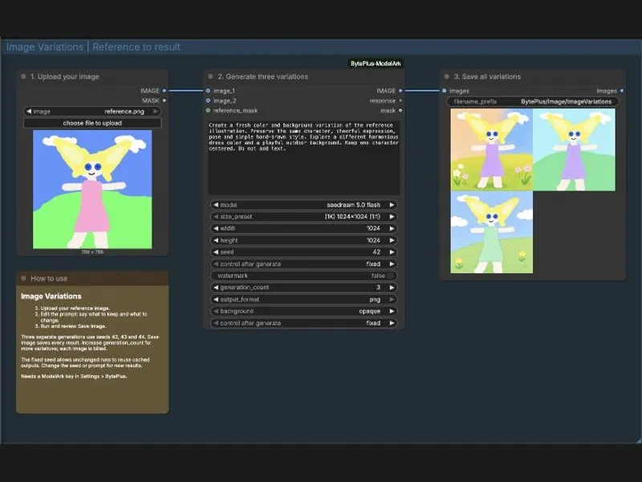Viewport: 642px width, 482px height.
Task: Click the collapse dot of 'Generate three variations' node
Action: (x=210, y=76)
